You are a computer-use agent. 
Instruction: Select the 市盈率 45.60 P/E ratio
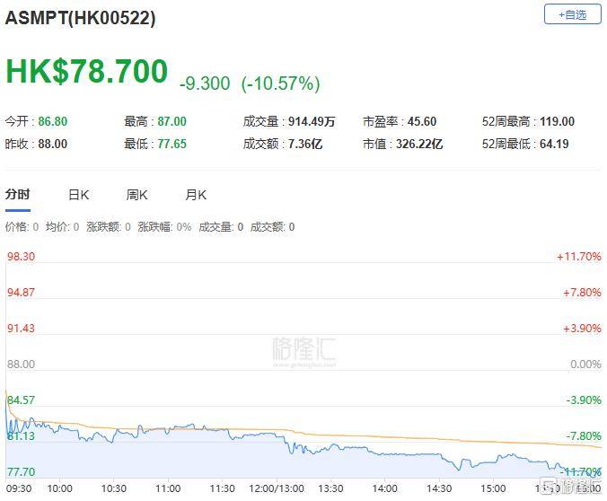400,121
